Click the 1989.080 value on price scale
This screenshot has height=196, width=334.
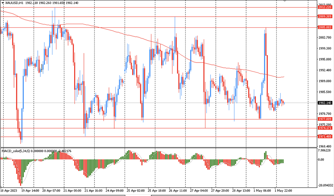click(325, 81)
